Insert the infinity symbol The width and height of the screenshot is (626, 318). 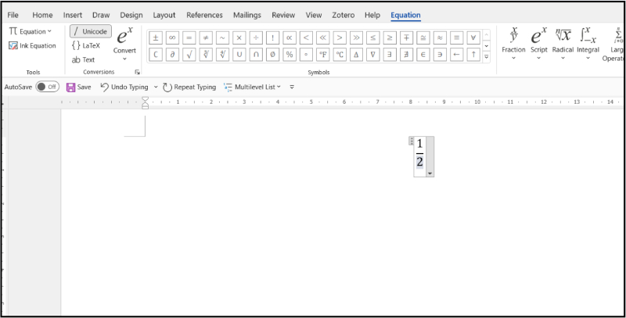click(x=172, y=37)
